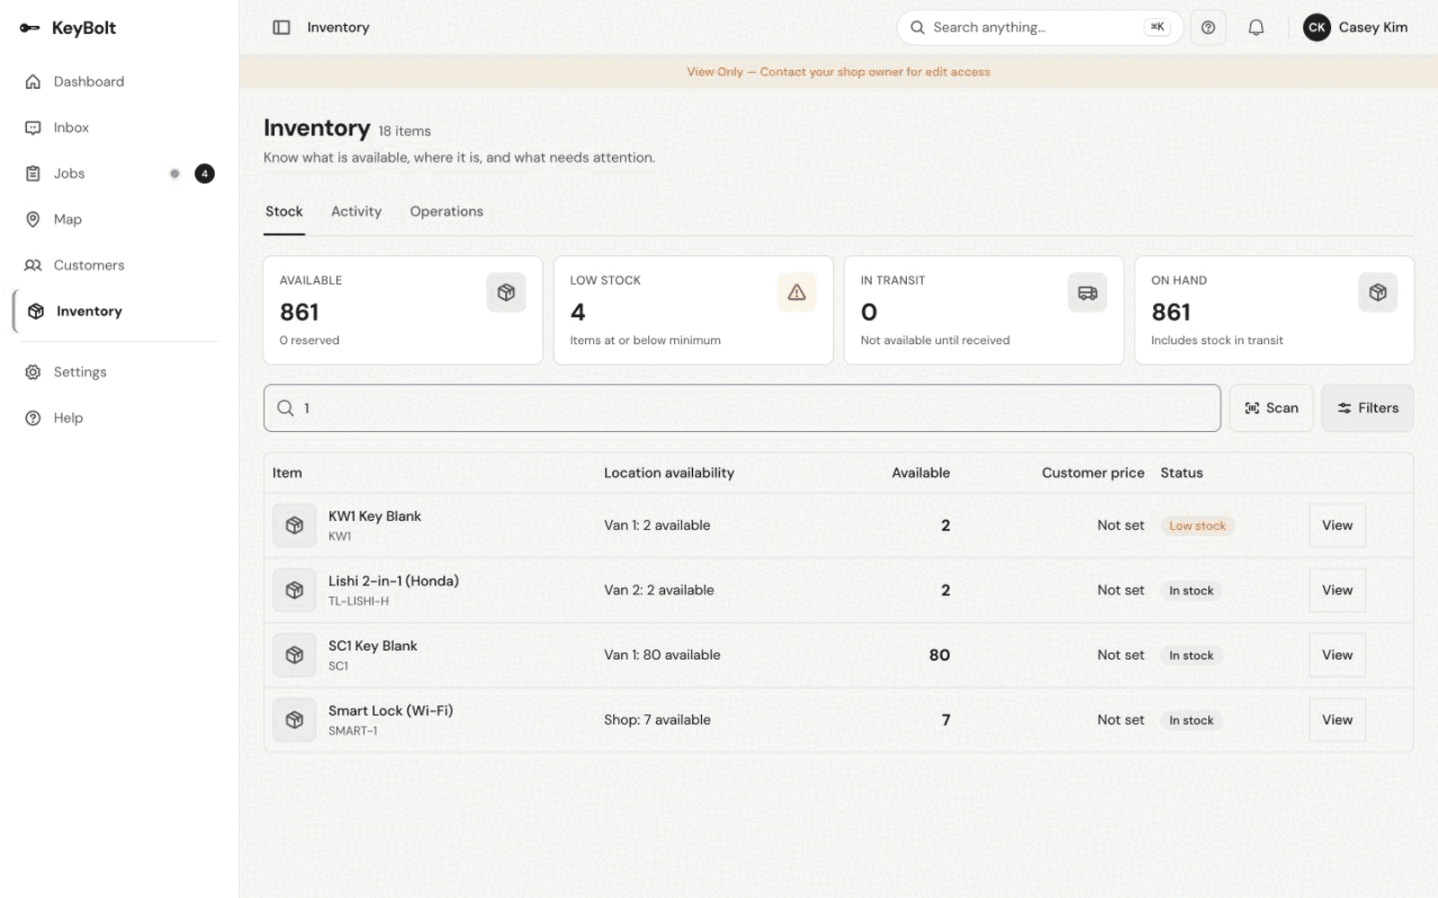1438x898 pixels.
Task: Open the help circle icon in top bar
Action: tap(1208, 28)
